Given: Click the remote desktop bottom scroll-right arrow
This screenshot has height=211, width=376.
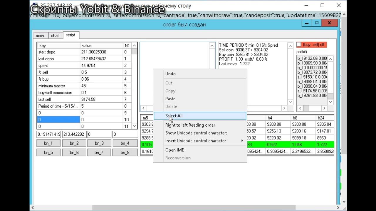Looking at the screenshot, I should [x=338, y=208].
